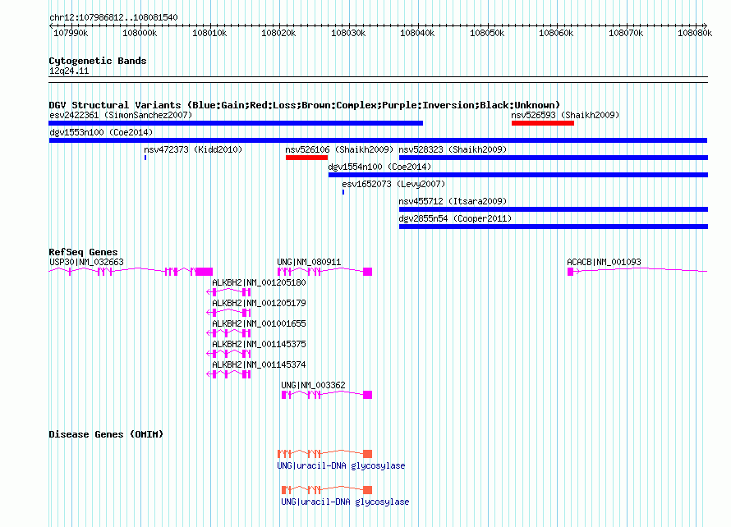Select the dgv2855n54 (Cooper2011) variant bar
Viewport: 731px width, 527px height.
click(x=554, y=227)
